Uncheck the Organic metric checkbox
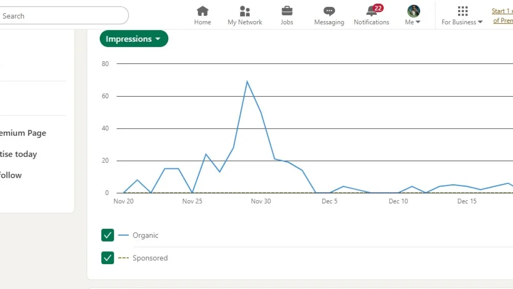The image size is (513, 289). 107,235
